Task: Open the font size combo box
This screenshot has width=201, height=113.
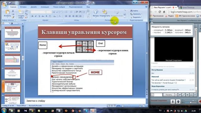Action: coord(49,12)
